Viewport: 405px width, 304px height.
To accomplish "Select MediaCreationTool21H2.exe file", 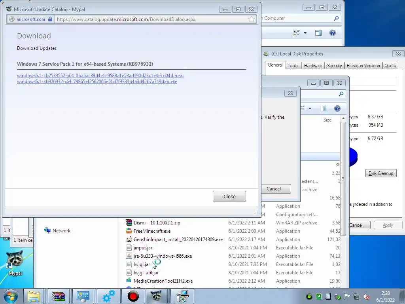I will pos(163,281).
